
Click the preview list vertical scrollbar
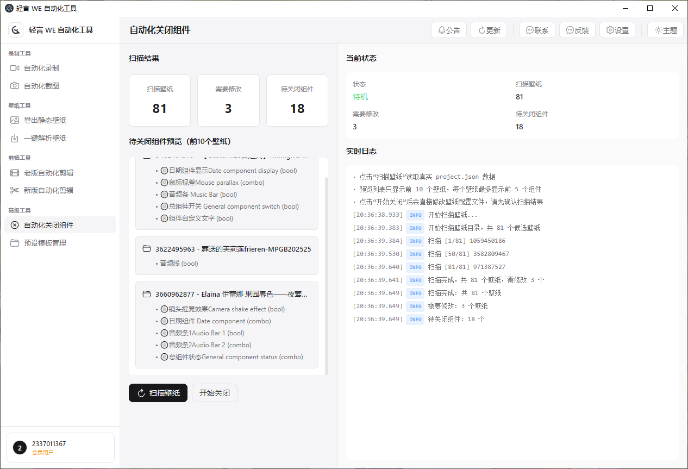coord(326,272)
